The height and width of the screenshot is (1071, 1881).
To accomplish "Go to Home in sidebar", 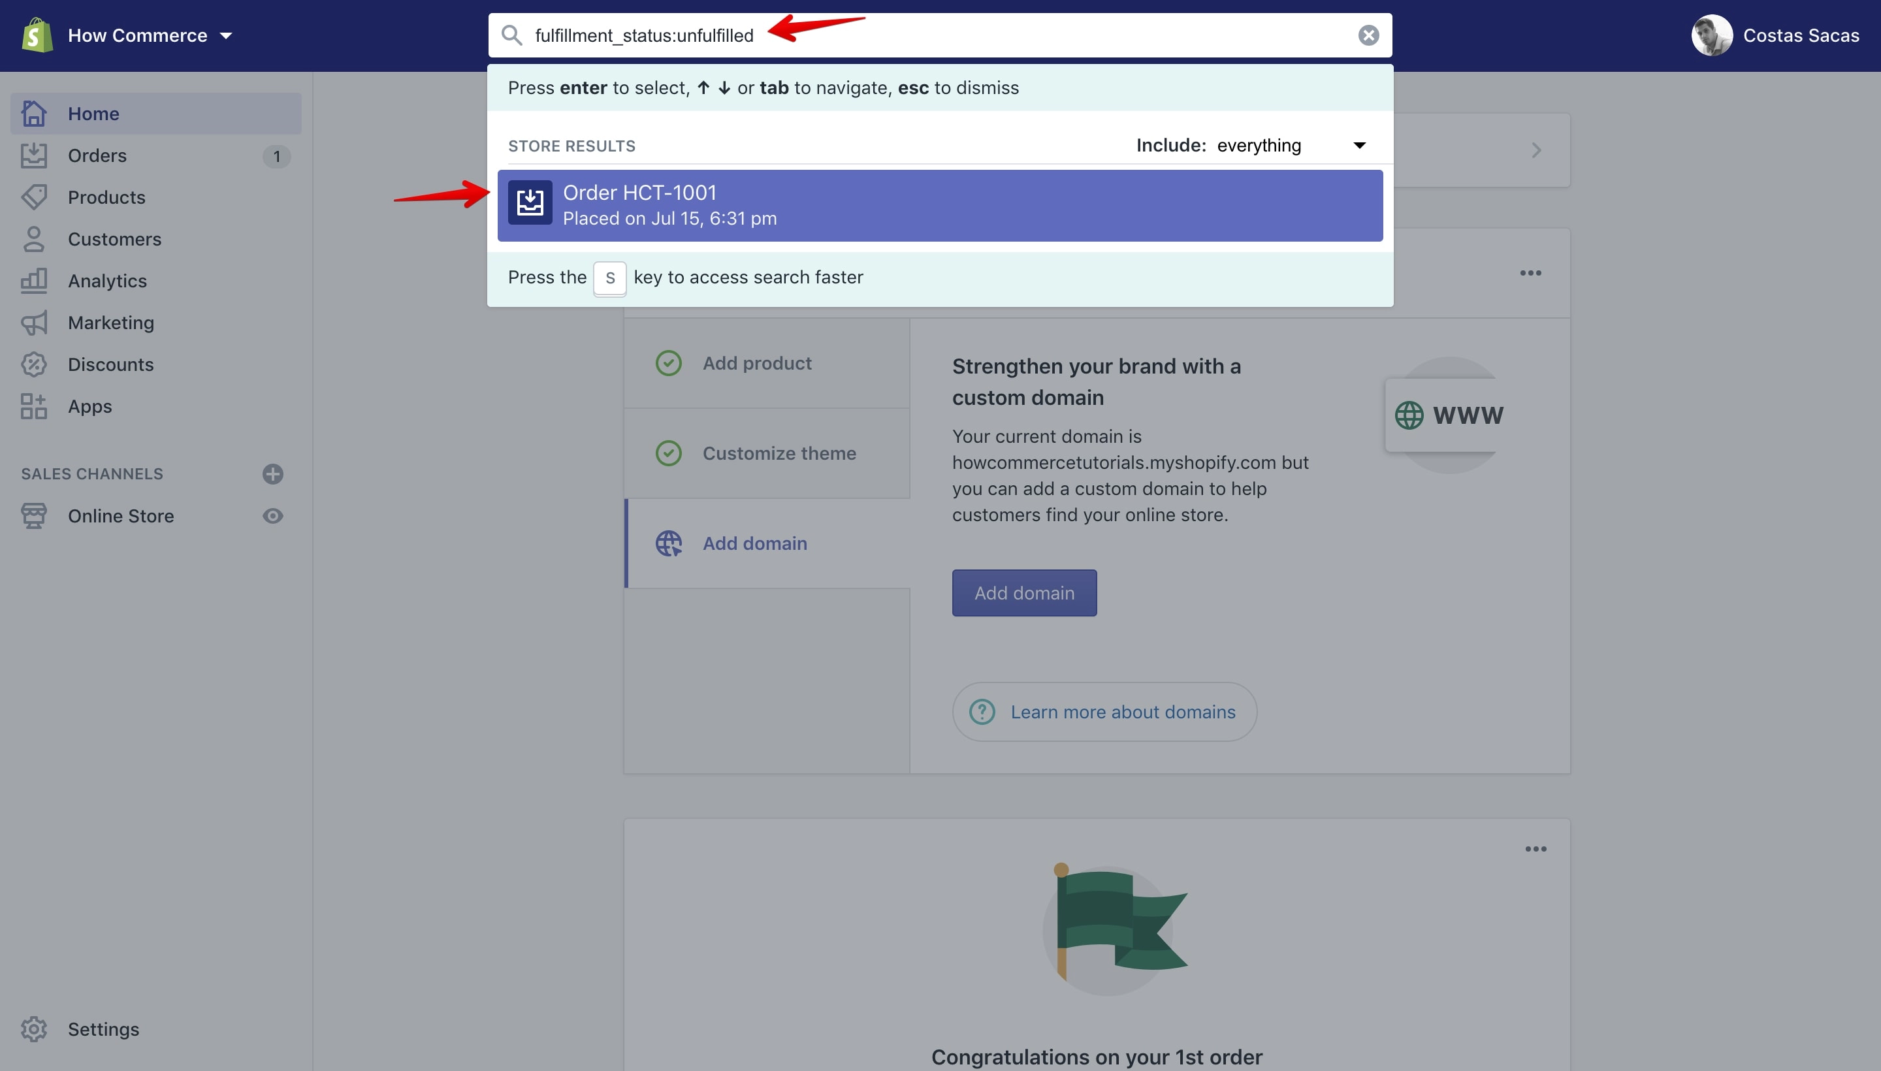I will (156, 113).
